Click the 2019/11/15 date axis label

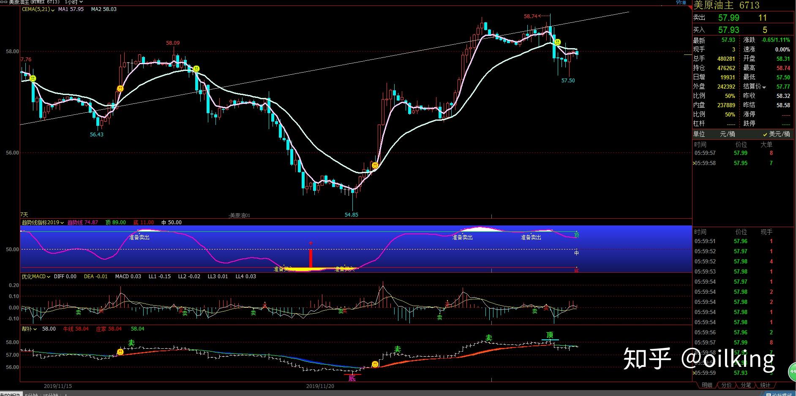tap(58, 386)
